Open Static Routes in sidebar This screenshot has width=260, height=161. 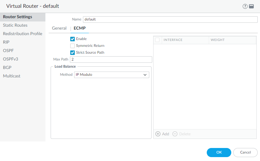(15, 25)
